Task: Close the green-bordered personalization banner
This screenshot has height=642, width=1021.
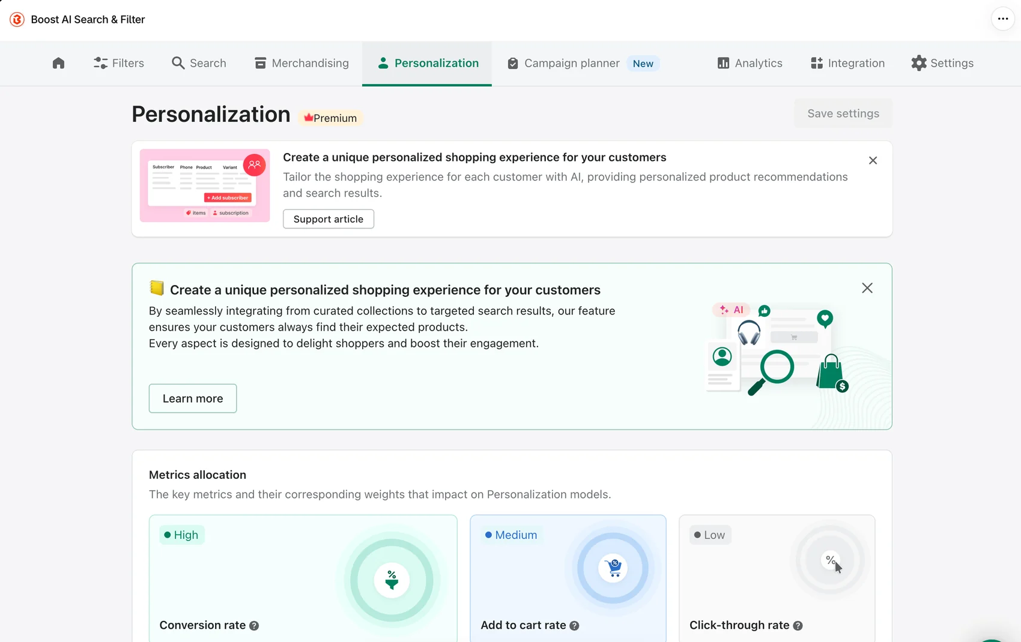Action: tap(867, 288)
